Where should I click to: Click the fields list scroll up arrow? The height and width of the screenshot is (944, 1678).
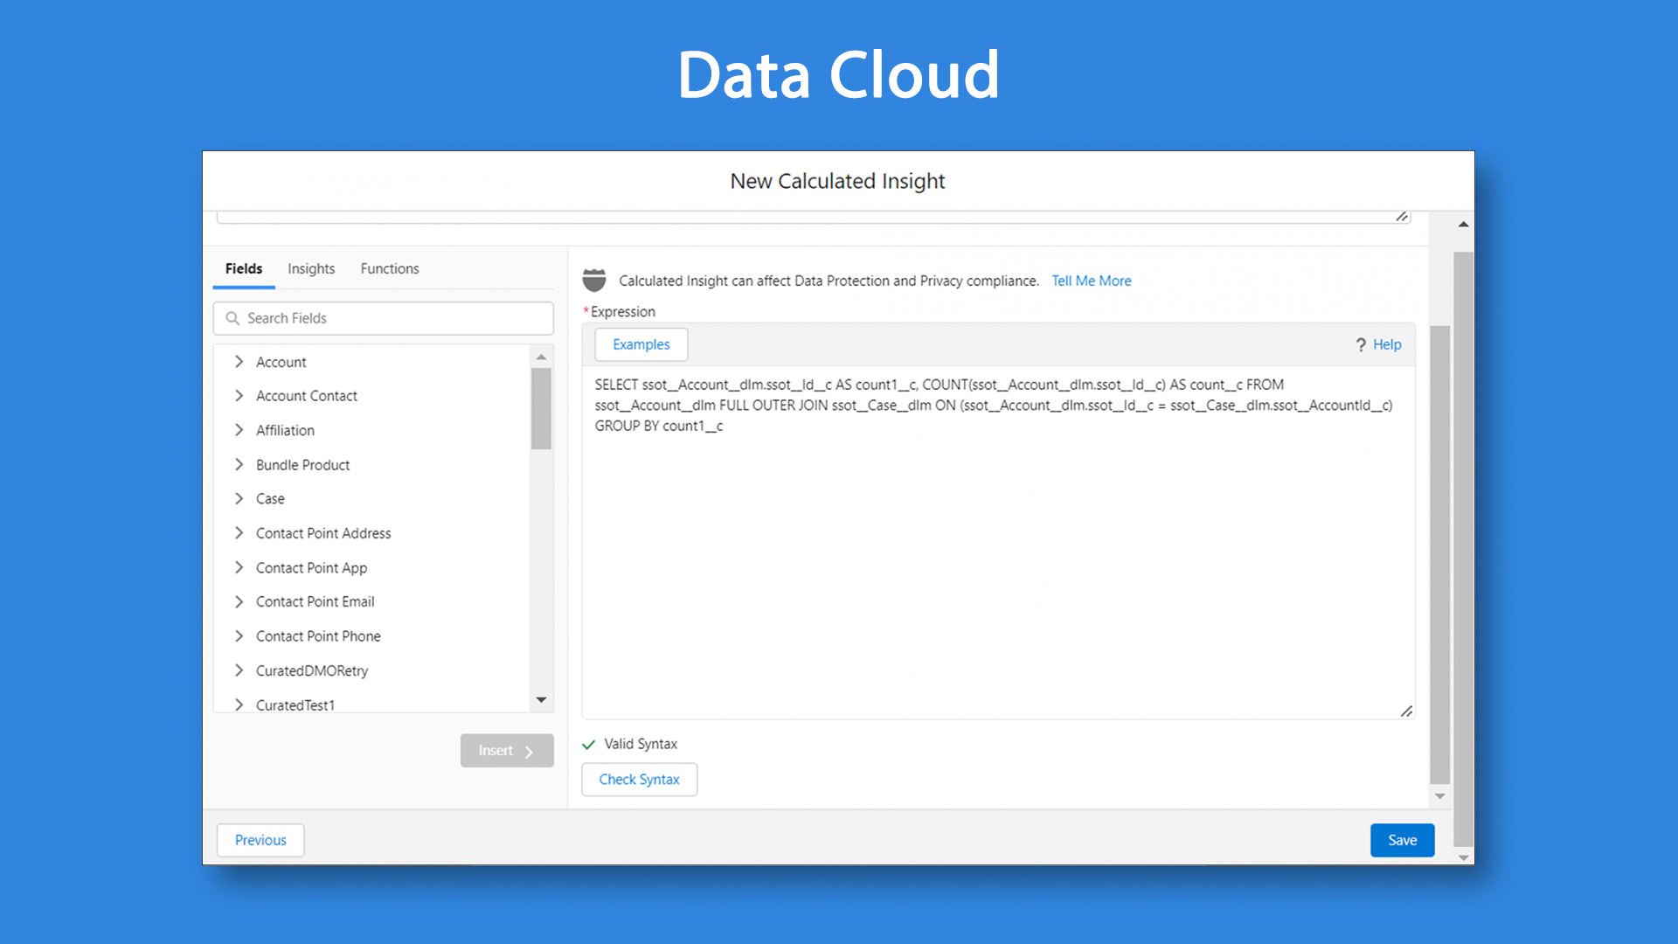[541, 357]
